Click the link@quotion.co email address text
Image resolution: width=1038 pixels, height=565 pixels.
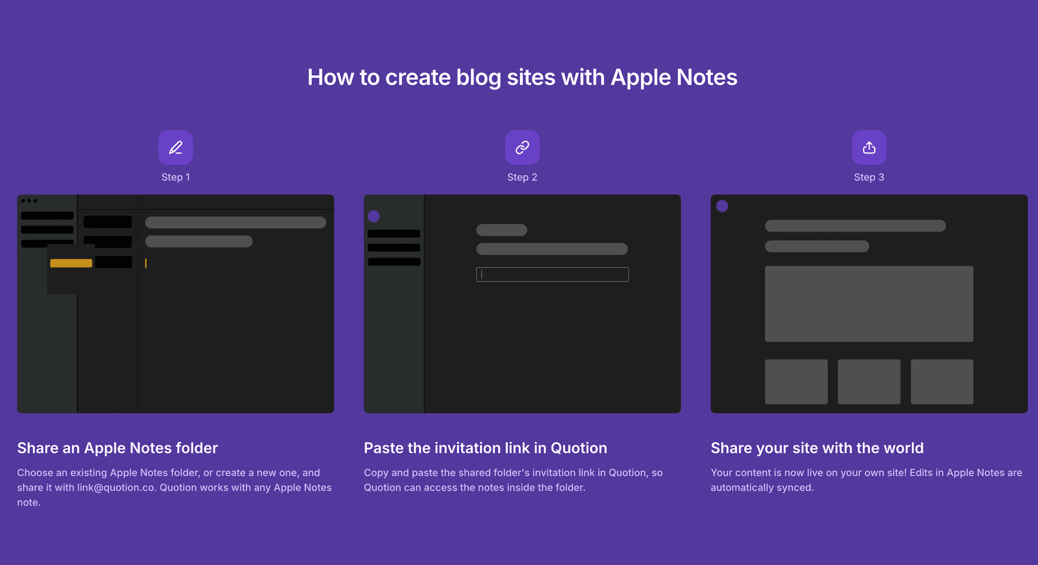[x=116, y=488]
